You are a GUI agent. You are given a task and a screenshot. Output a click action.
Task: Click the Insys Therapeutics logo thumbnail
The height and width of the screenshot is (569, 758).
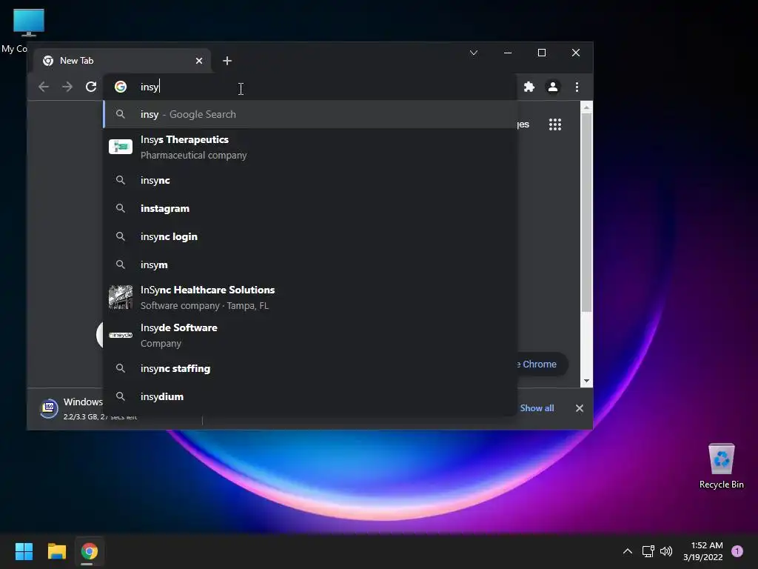pos(121,147)
